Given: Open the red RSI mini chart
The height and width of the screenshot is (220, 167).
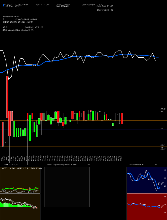Looking at the screenshot, I should (x=147, y=207).
